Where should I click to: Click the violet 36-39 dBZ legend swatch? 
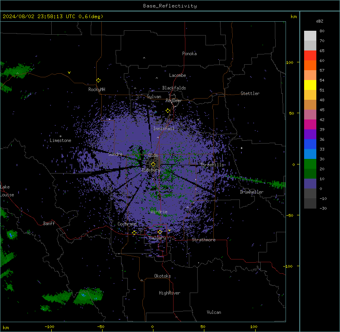[310, 134]
